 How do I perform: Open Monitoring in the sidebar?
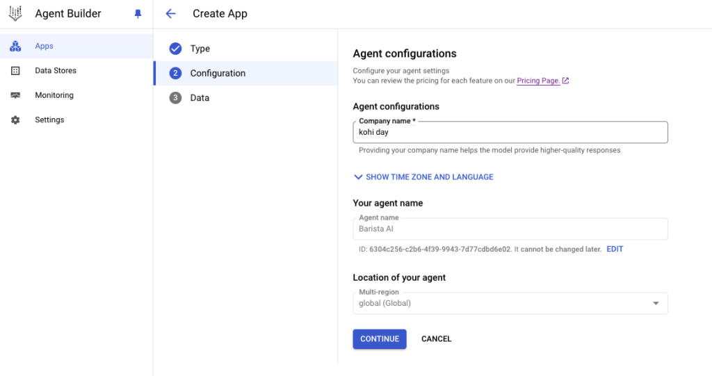click(x=76, y=95)
